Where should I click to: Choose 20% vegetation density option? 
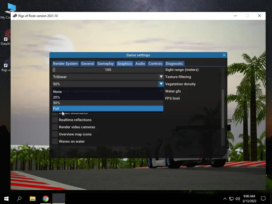tap(108, 97)
